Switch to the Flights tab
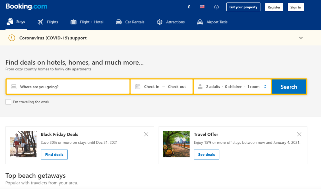 48,22
